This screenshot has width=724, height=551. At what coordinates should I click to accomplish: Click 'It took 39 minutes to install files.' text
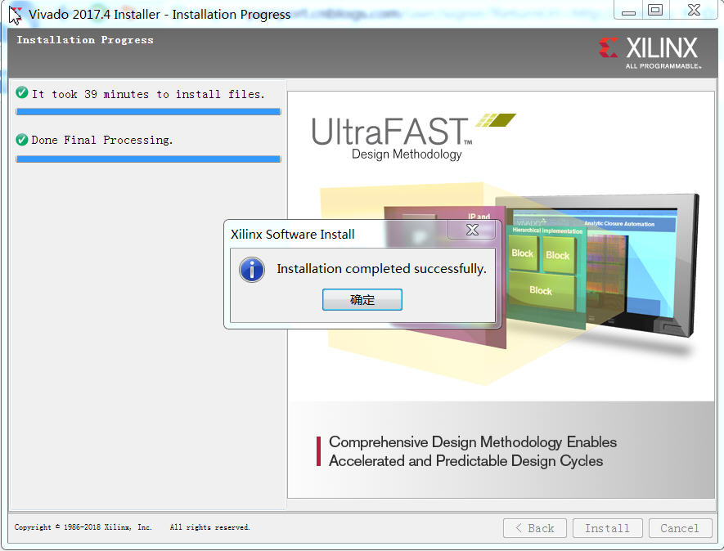148,94
